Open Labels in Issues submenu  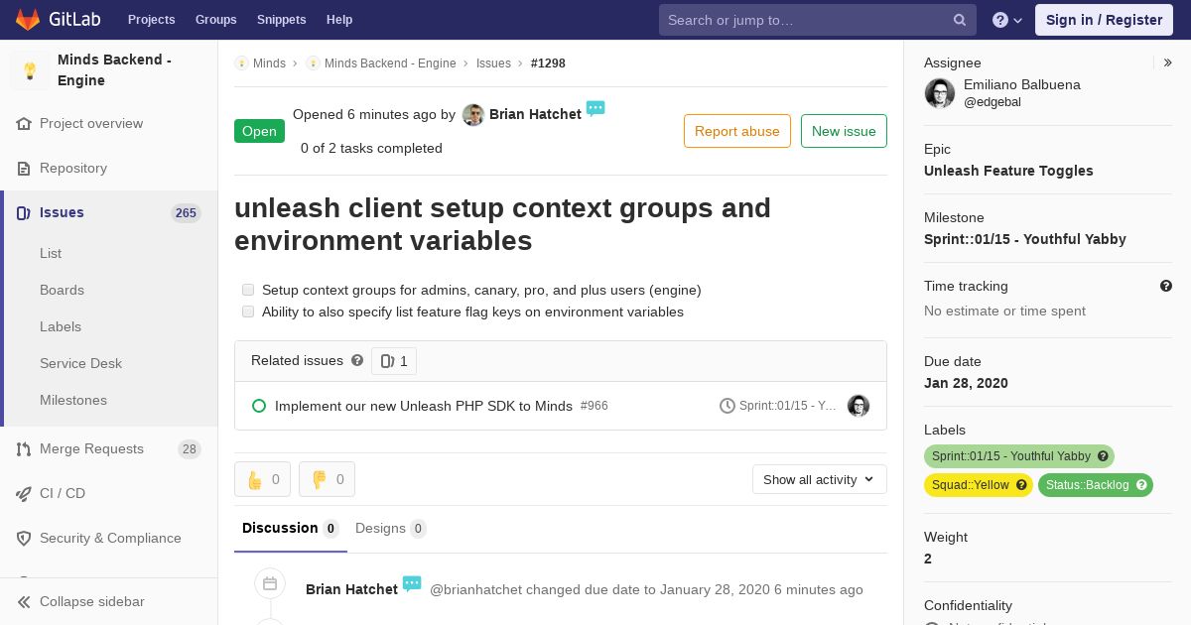61,327
